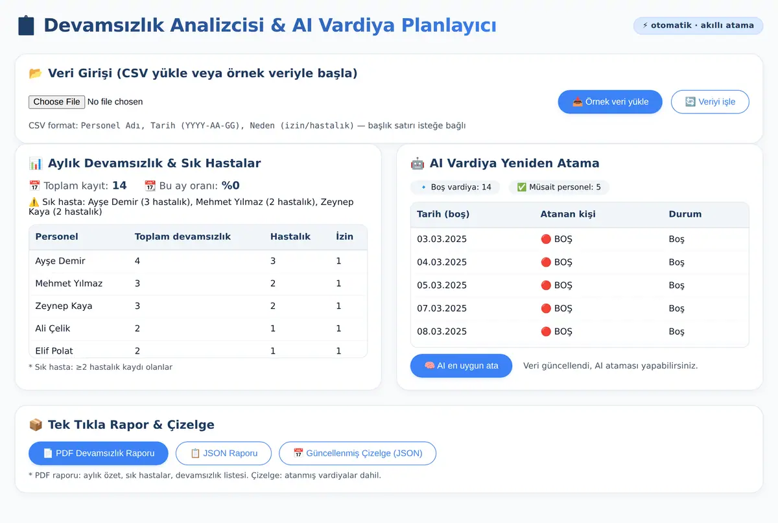The width and height of the screenshot is (778, 523).
Task: Click the bar chart icon in Aylık Devamsızlık heading
Action: coord(36,164)
